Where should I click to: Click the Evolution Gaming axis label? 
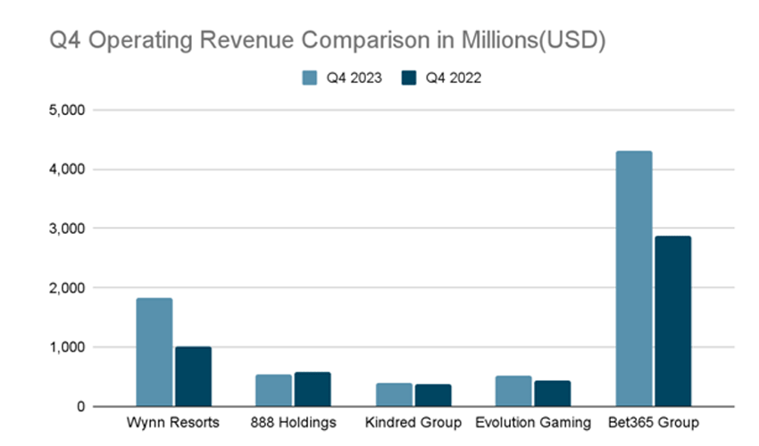533,422
